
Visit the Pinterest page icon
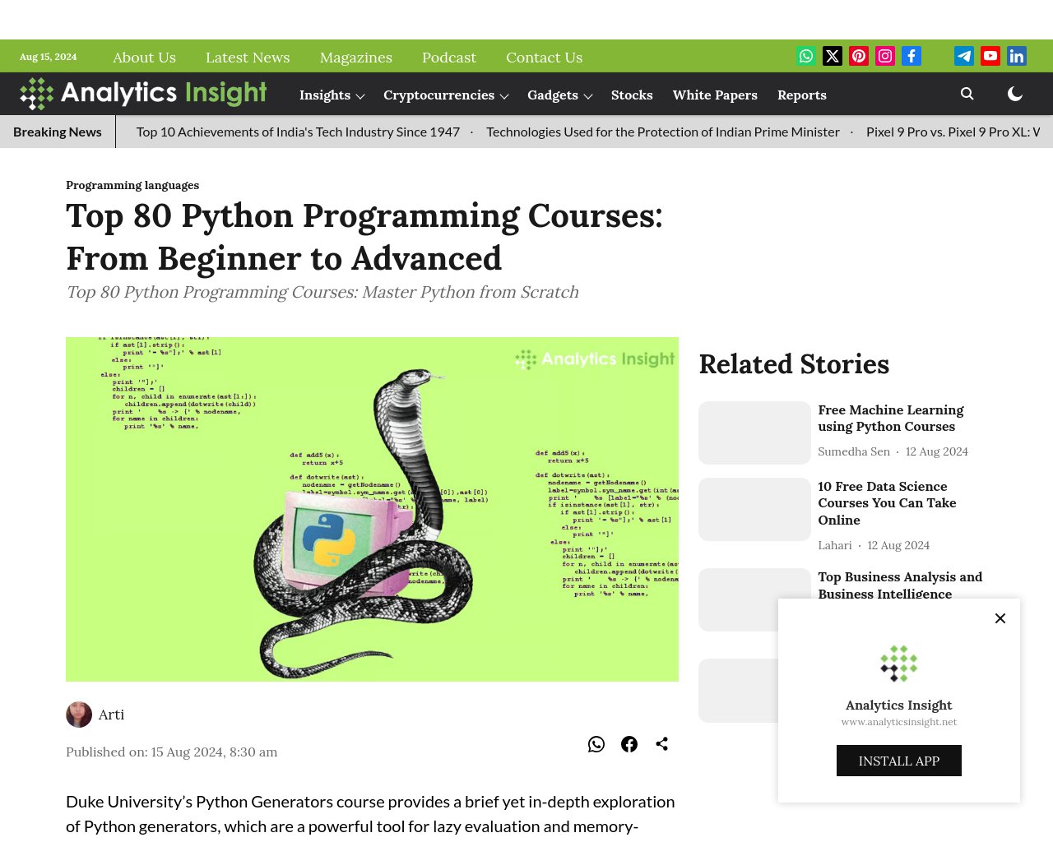point(859,56)
